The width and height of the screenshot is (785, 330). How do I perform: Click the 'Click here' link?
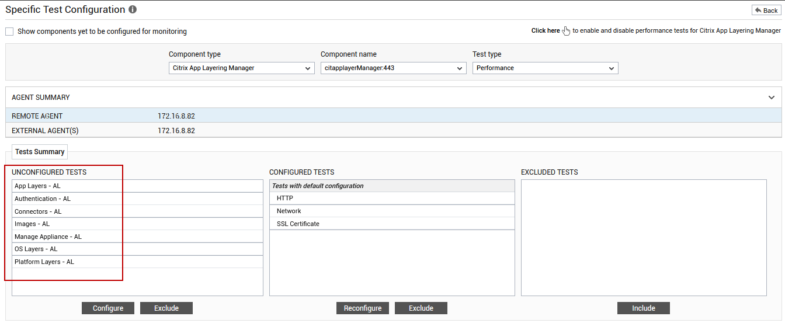coord(546,31)
